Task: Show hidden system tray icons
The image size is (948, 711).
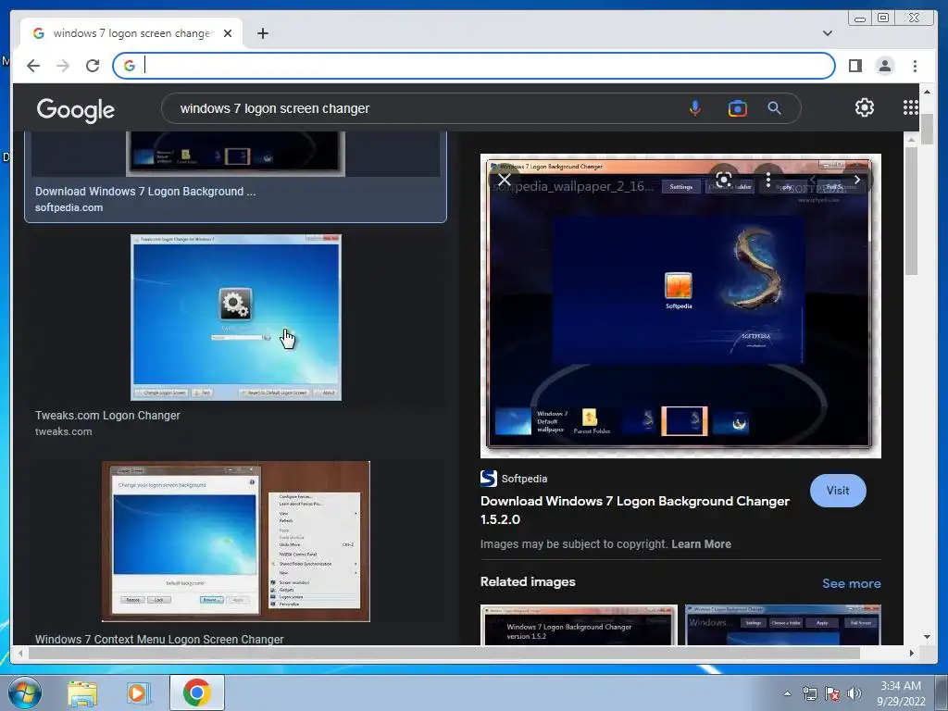Action: (x=787, y=693)
